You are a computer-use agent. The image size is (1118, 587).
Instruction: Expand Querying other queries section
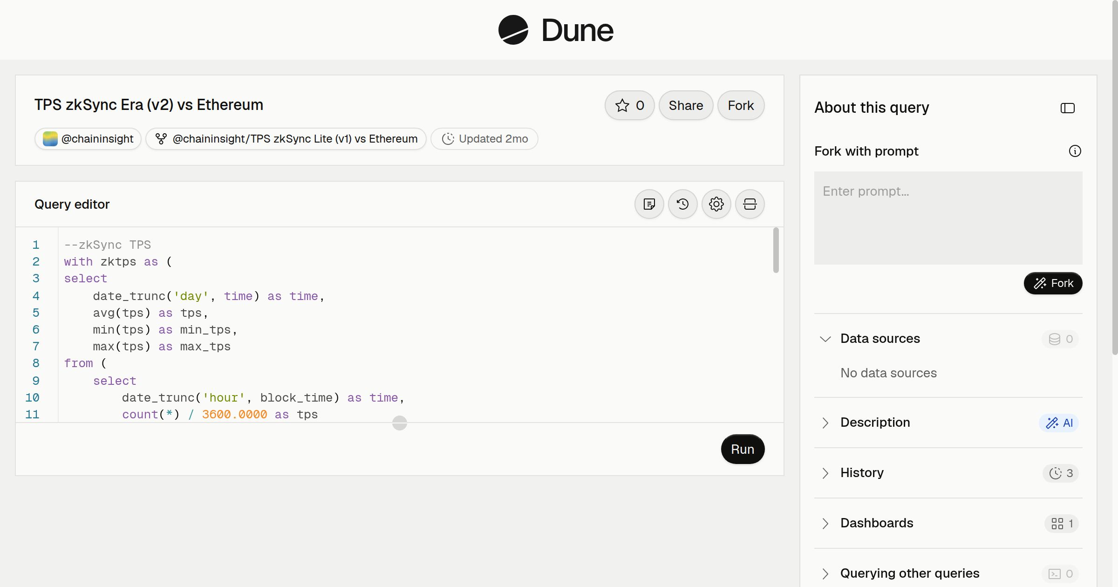(825, 573)
